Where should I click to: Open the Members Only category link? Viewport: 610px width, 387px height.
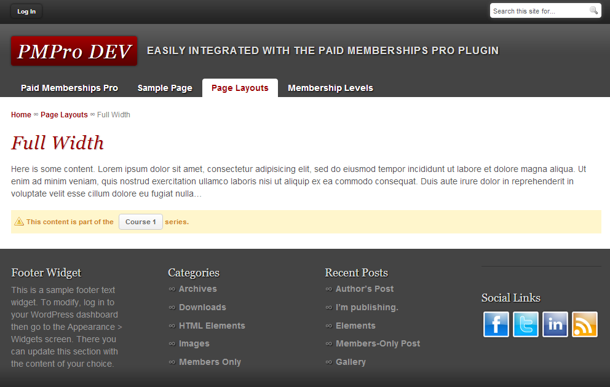click(x=210, y=362)
